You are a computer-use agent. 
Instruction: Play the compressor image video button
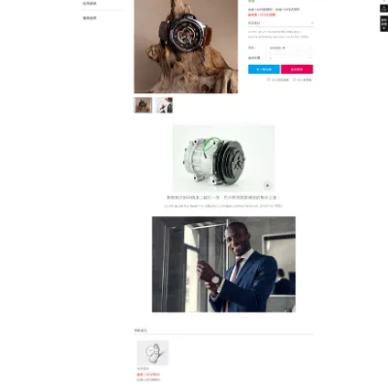pos(268,185)
